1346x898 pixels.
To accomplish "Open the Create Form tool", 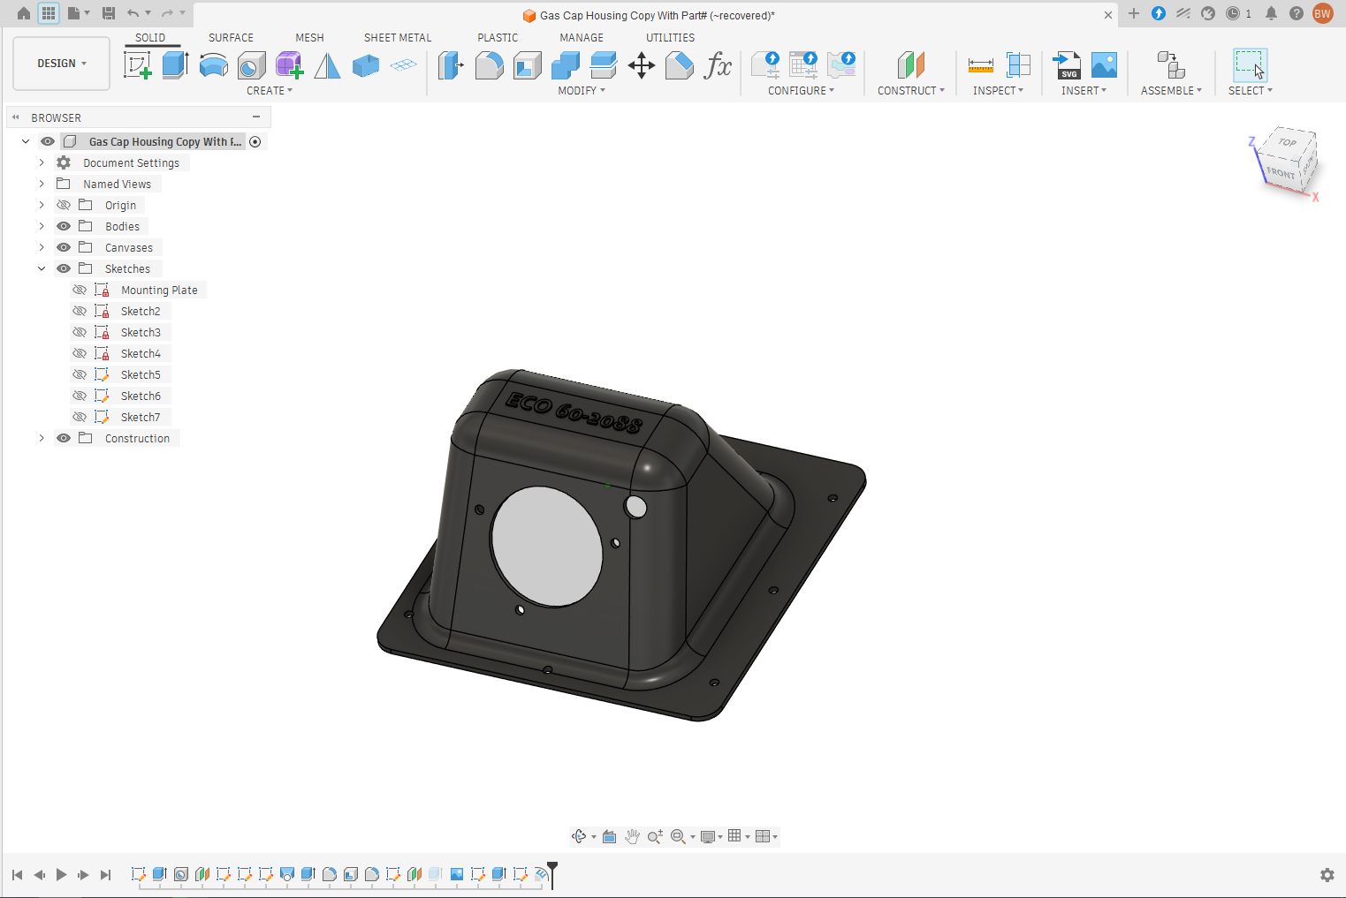I will coord(289,65).
